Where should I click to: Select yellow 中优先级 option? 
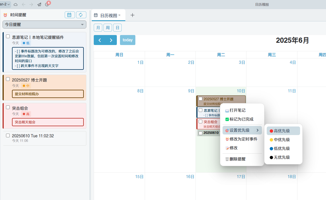(x=283, y=140)
